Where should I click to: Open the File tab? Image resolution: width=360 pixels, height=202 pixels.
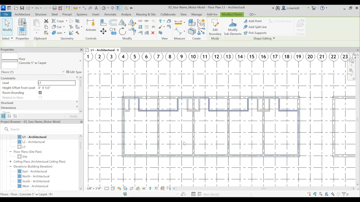tap(6, 14)
